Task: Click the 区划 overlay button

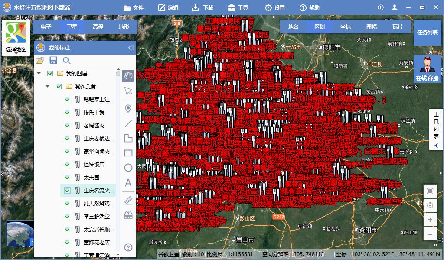Action: (x=320, y=26)
